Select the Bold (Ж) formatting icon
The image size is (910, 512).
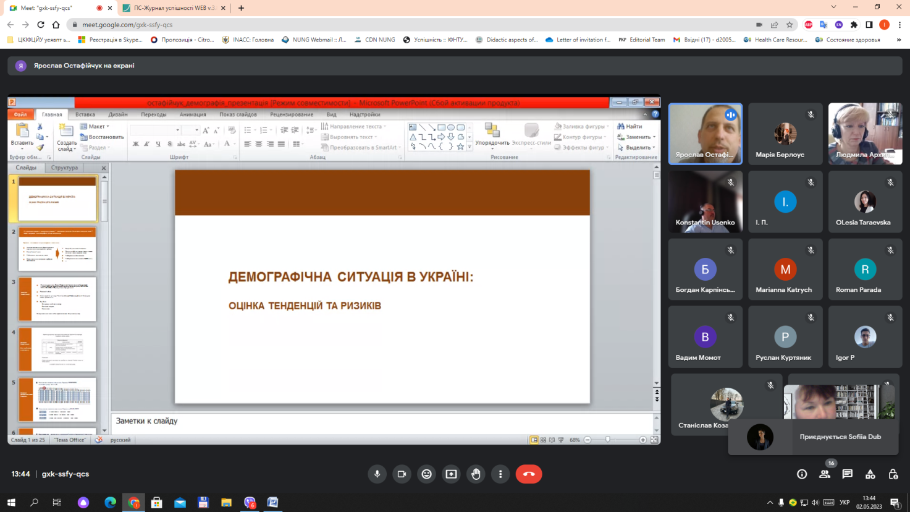(135, 143)
